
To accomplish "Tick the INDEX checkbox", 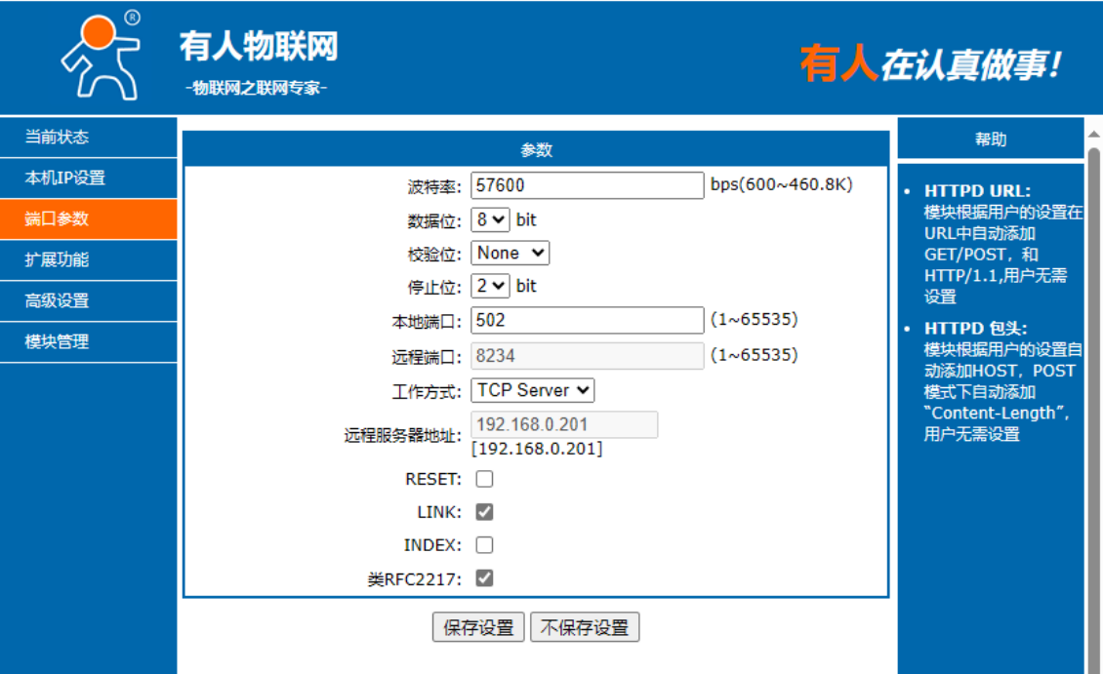I will pyautogui.click(x=484, y=545).
